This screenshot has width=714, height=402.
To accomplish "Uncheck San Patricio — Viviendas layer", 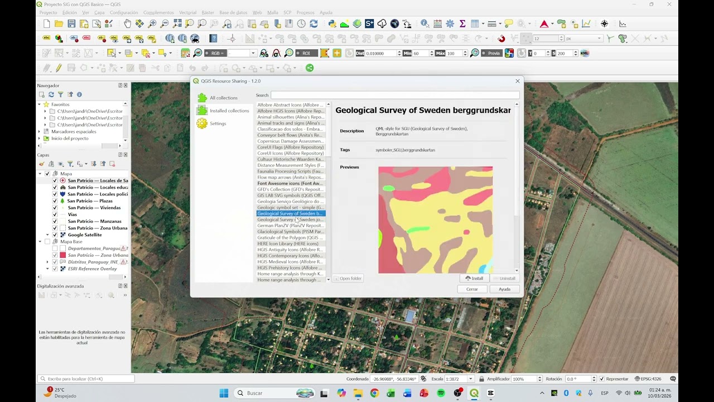I will 55,208.
